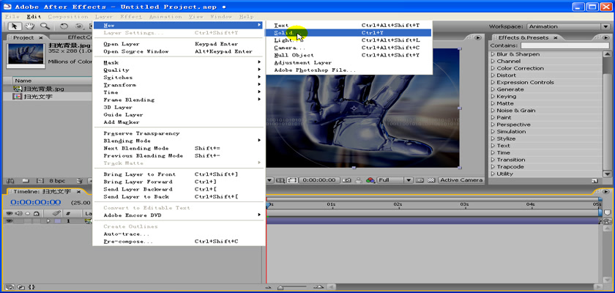Open the Workspace Animation dropdown
Screen dimensions: 615x293
point(568,26)
